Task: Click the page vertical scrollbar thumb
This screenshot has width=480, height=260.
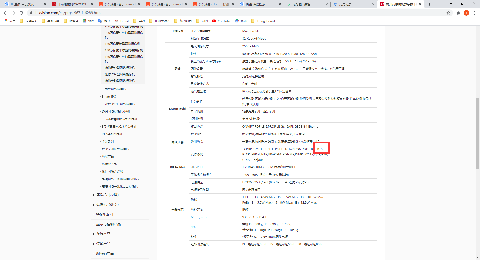Action: 478,134
